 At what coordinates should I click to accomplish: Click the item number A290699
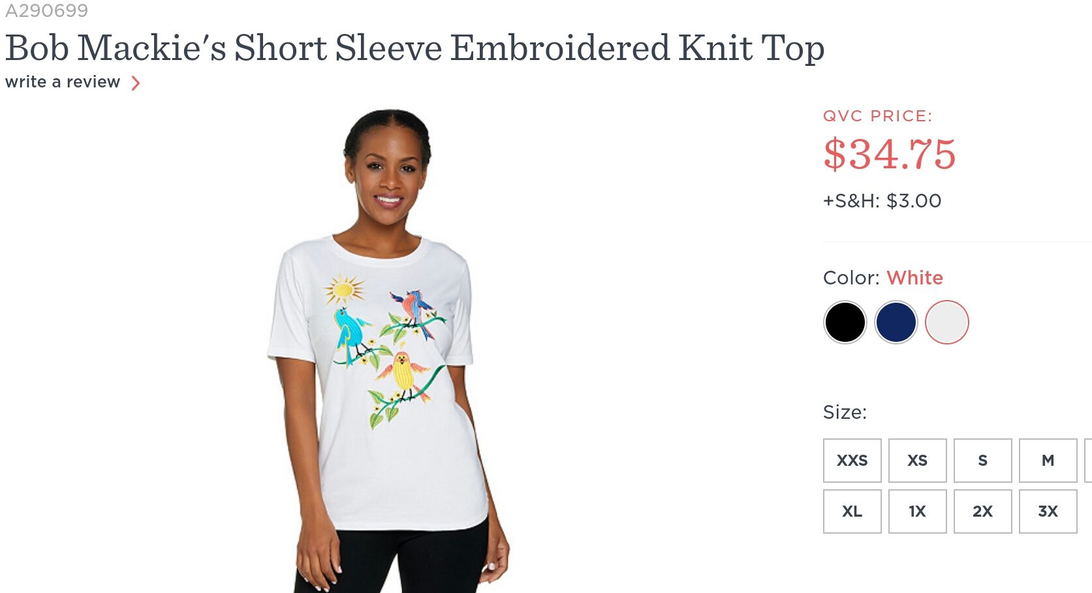point(46,10)
